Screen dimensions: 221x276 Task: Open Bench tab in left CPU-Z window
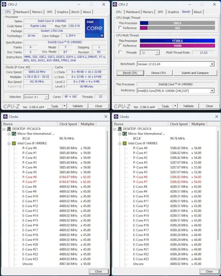pos(75,12)
